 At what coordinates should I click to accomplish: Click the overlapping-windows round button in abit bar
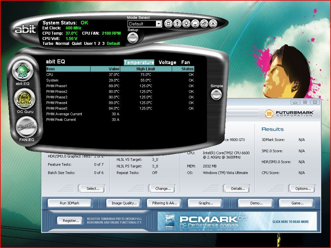tap(204, 24)
